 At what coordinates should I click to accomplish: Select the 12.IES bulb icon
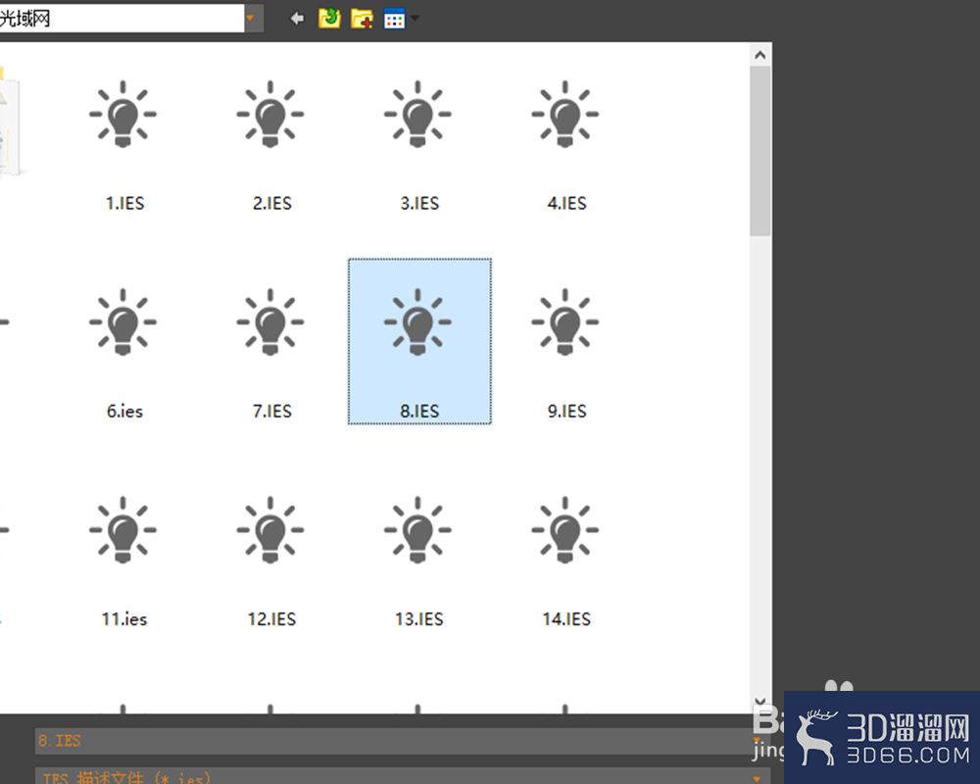[x=270, y=530]
